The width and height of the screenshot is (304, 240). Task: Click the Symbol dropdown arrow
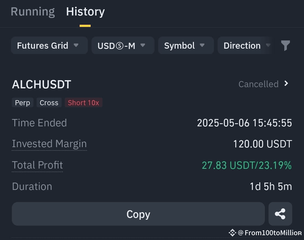(x=202, y=45)
